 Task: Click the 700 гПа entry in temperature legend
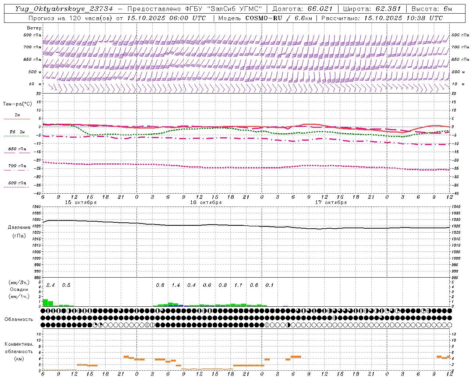click(17, 166)
